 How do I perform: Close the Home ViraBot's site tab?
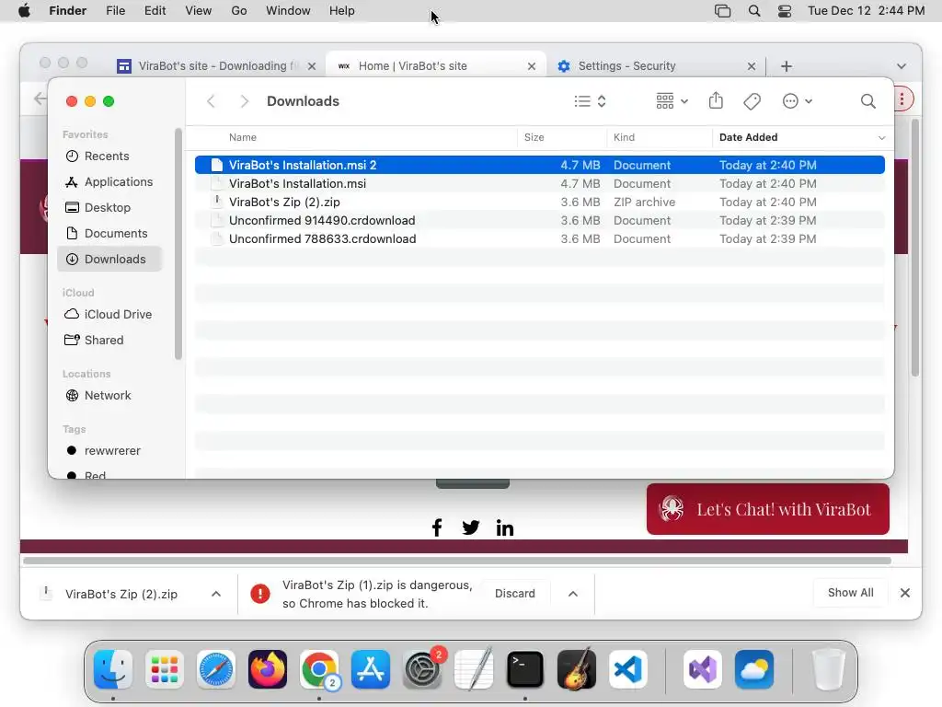(531, 66)
